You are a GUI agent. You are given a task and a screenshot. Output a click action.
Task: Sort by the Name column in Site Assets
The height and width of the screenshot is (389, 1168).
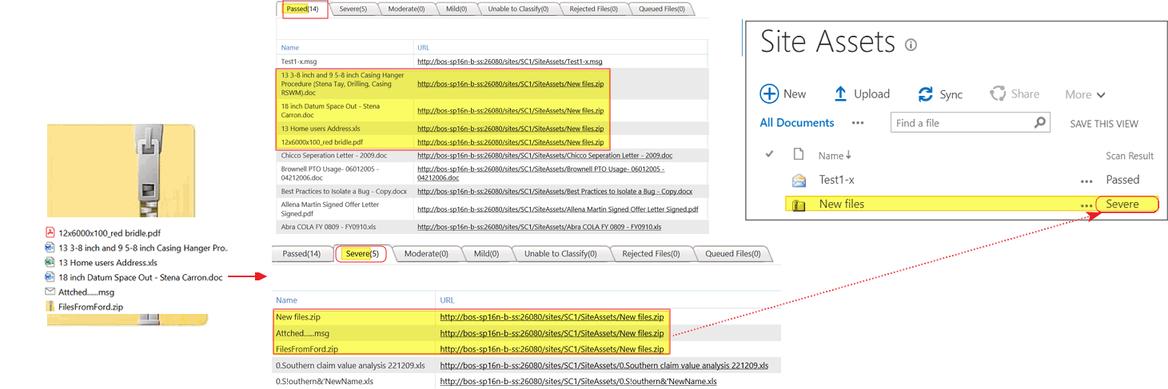coord(835,156)
